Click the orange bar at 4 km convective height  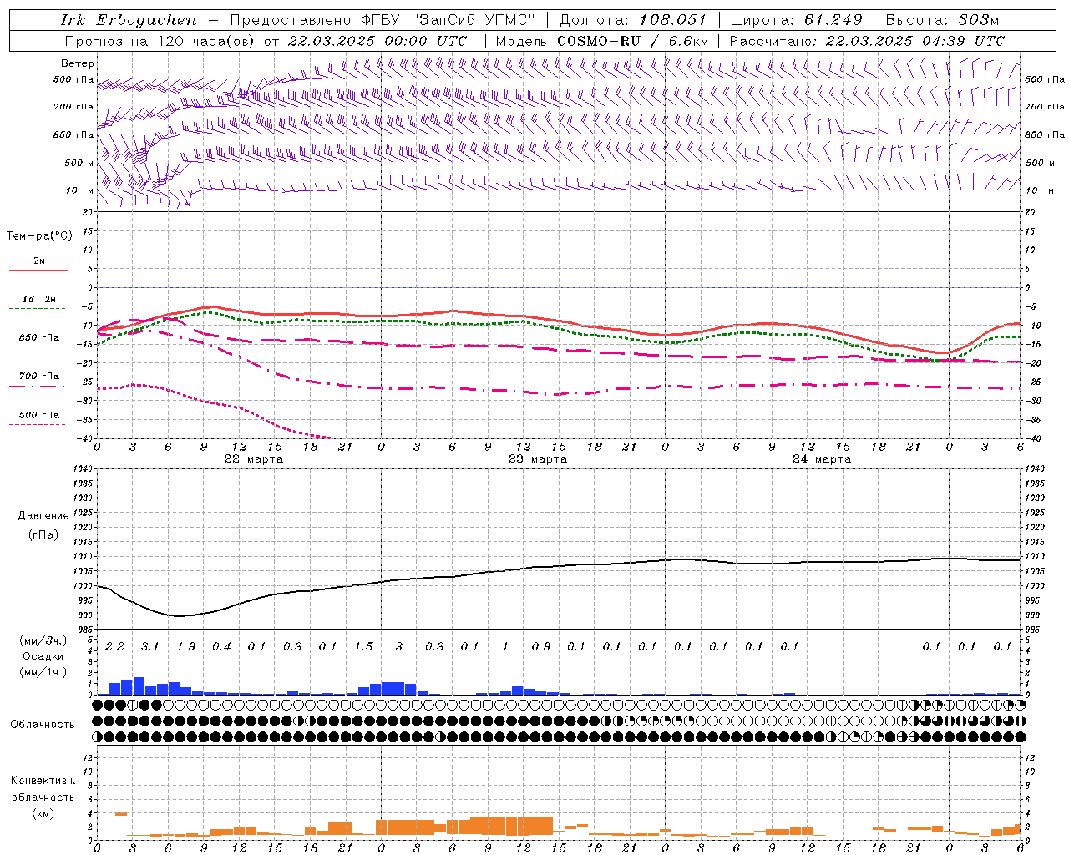[121, 813]
